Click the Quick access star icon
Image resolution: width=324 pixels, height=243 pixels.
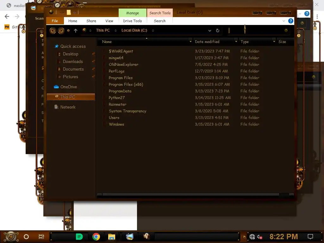pos(56,46)
